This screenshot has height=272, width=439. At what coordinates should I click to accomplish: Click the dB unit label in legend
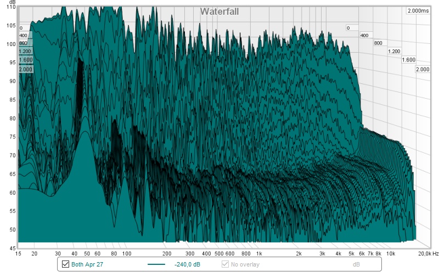pos(356,264)
